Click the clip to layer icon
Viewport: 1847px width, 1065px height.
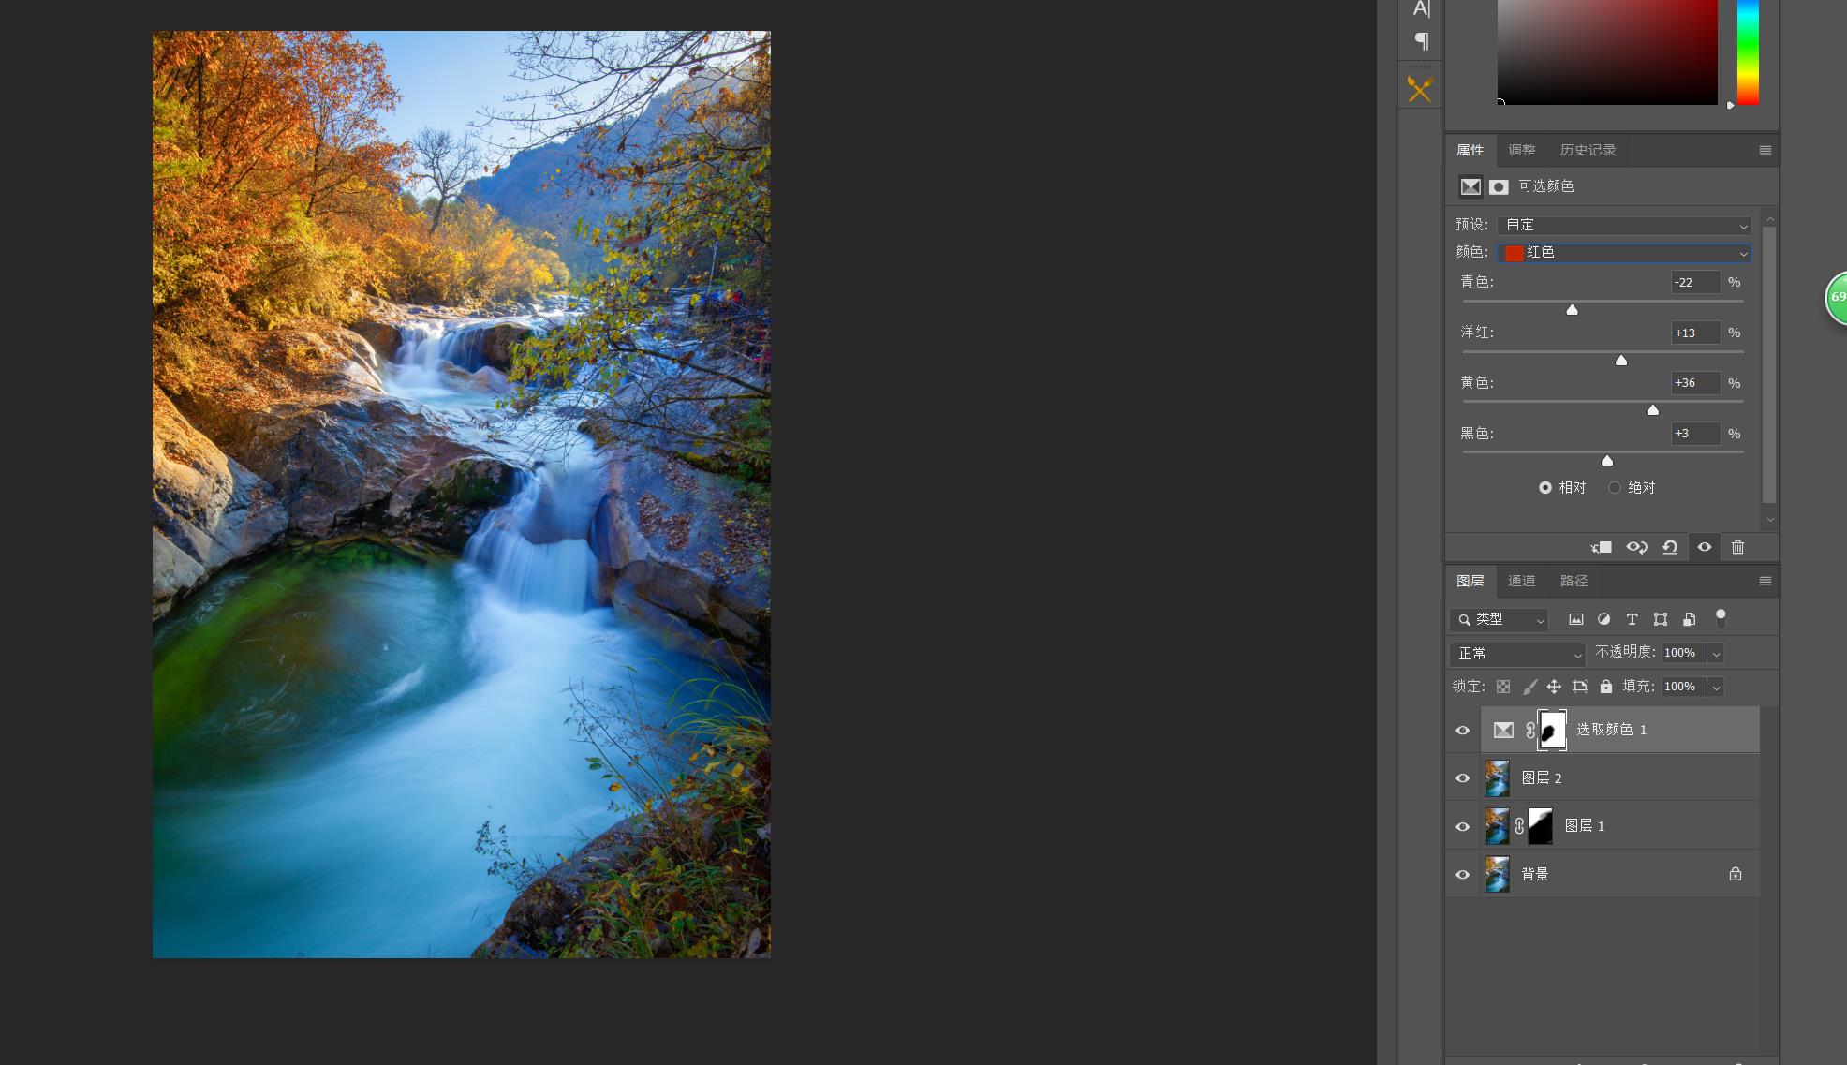pyautogui.click(x=1602, y=547)
